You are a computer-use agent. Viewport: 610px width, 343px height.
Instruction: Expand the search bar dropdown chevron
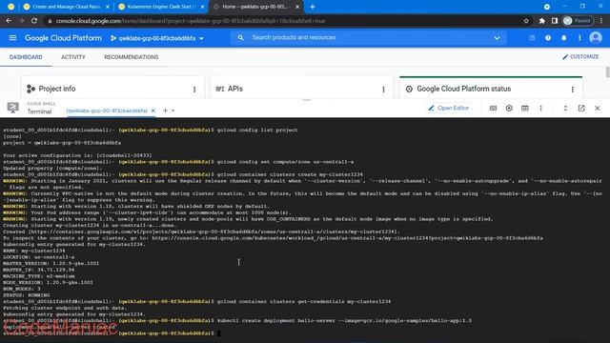point(497,38)
